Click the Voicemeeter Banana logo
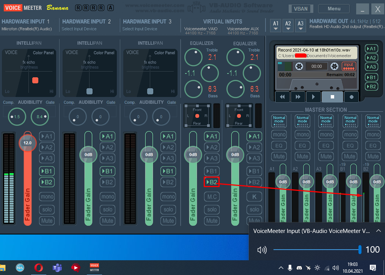 [x=36, y=8]
